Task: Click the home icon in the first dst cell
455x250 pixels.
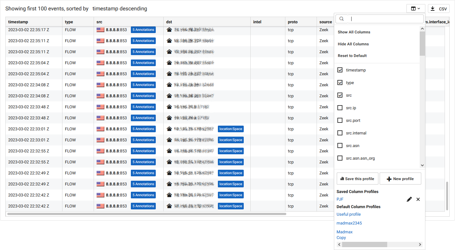Action: [x=170, y=30]
